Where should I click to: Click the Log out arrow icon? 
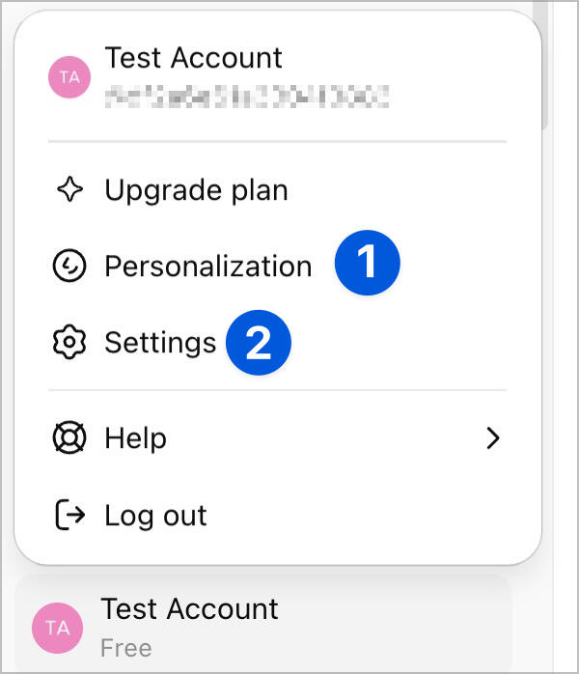(x=69, y=516)
